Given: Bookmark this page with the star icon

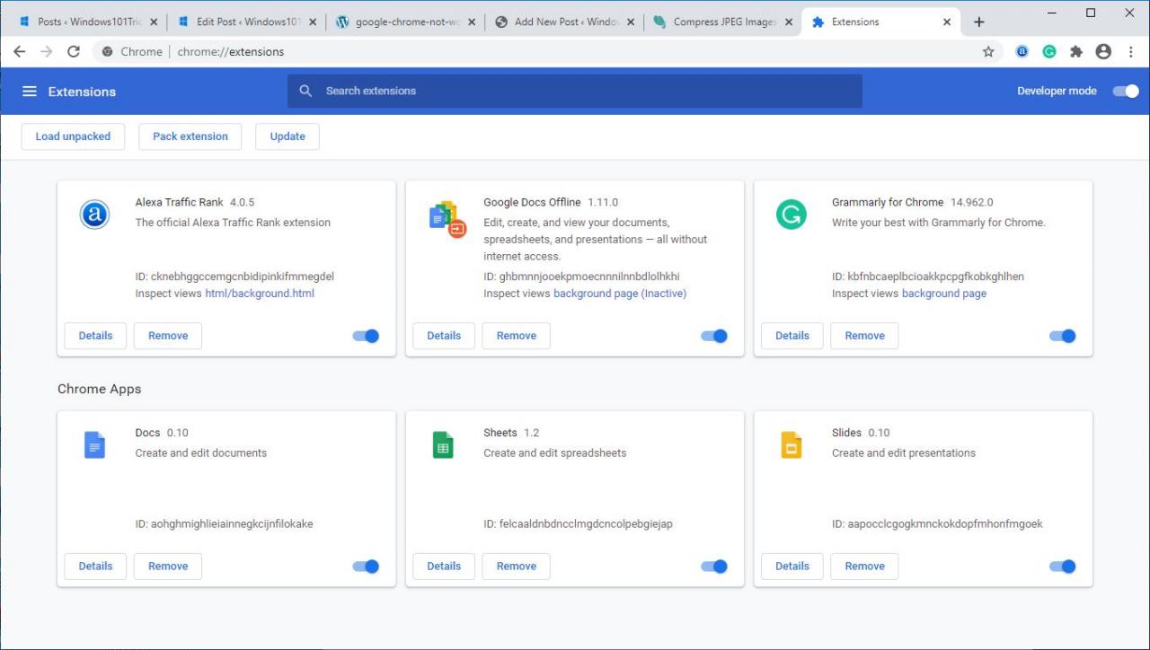Looking at the screenshot, I should 988,52.
